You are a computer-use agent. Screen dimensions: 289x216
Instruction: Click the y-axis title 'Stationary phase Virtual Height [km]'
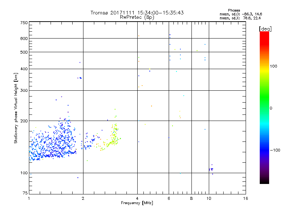coord(16,108)
